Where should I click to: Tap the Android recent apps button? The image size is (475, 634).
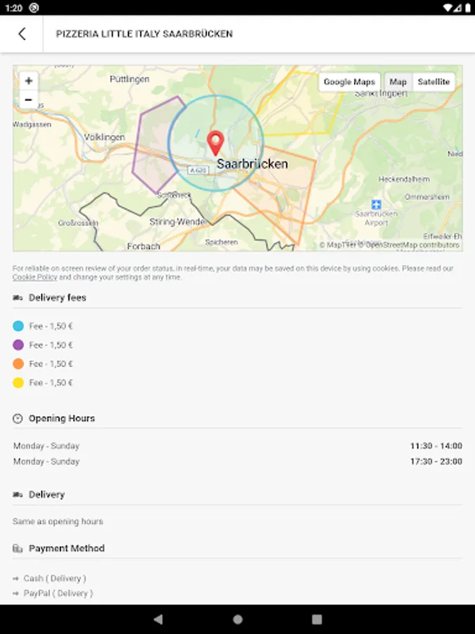(317, 619)
